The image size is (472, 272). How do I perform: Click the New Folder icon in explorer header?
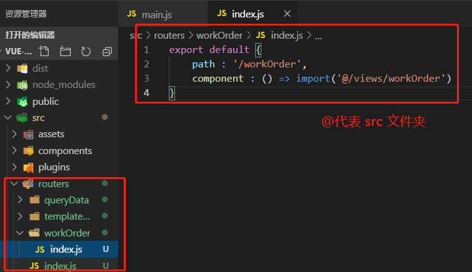(65, 51)
